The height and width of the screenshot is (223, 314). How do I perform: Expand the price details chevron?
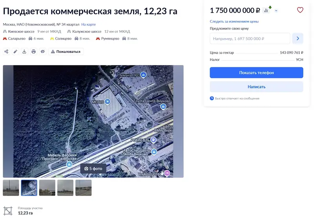(276, 11)
